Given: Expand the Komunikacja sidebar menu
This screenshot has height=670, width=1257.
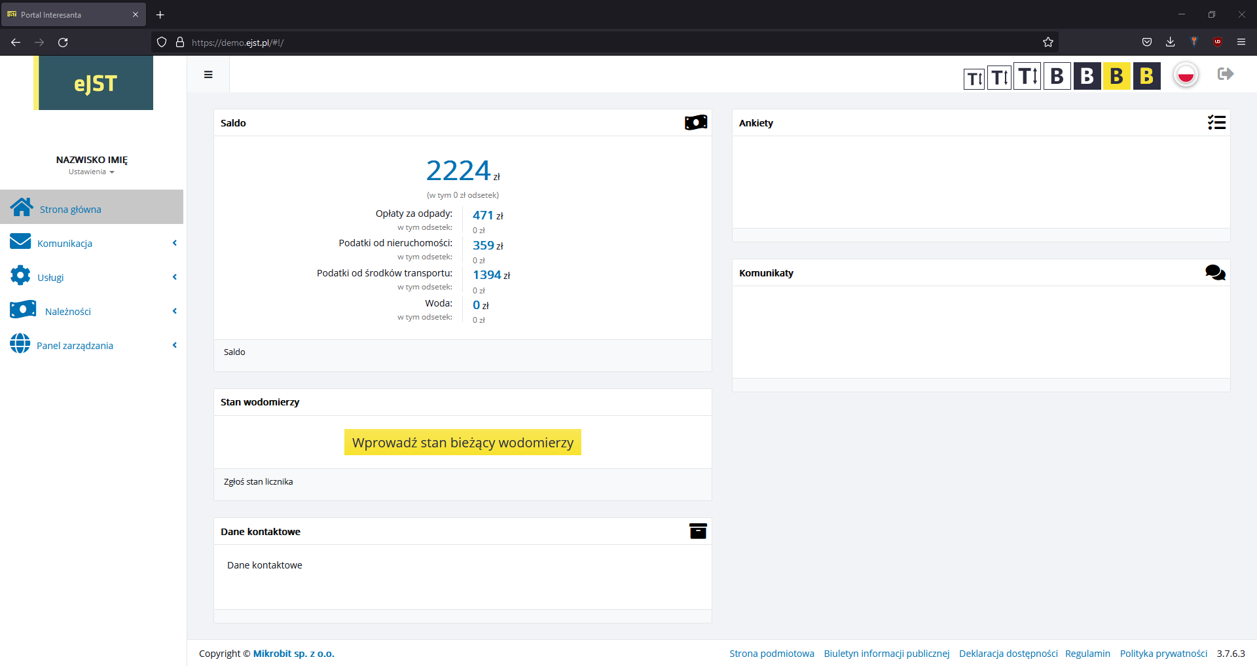Looking at the screenshot, I should [65, 244].
